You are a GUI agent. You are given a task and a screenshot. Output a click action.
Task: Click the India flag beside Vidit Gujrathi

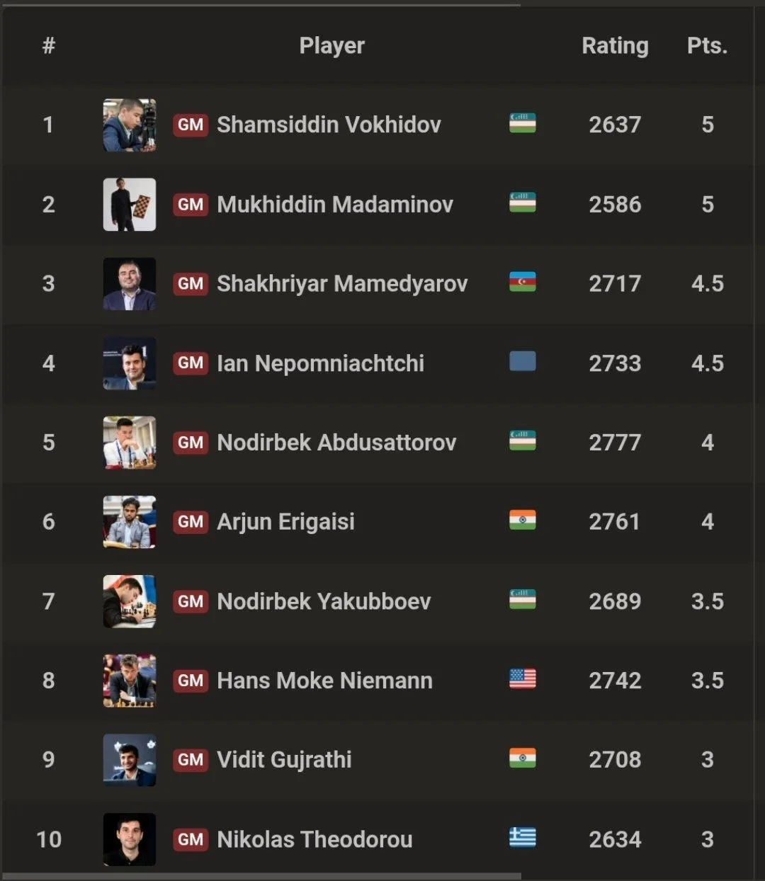[522, 758]
